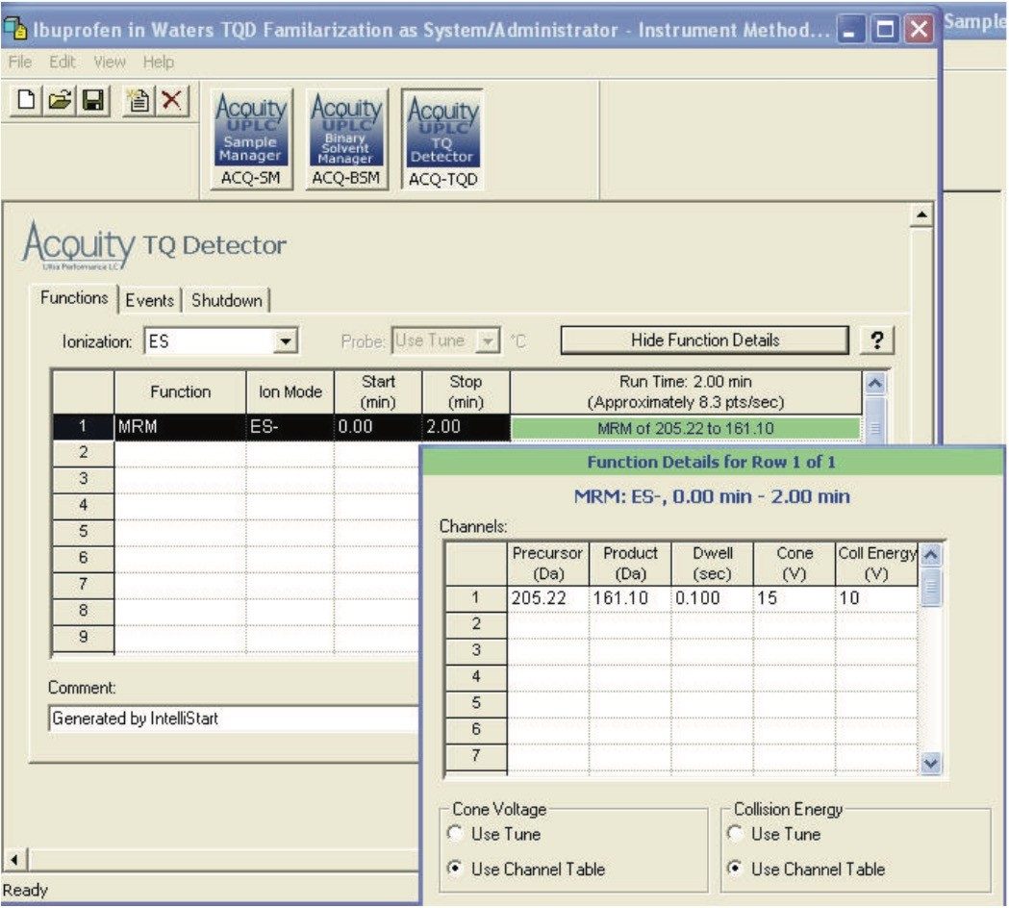Click the MRM of 205.22 to 161.10 bar

(685, 428)
